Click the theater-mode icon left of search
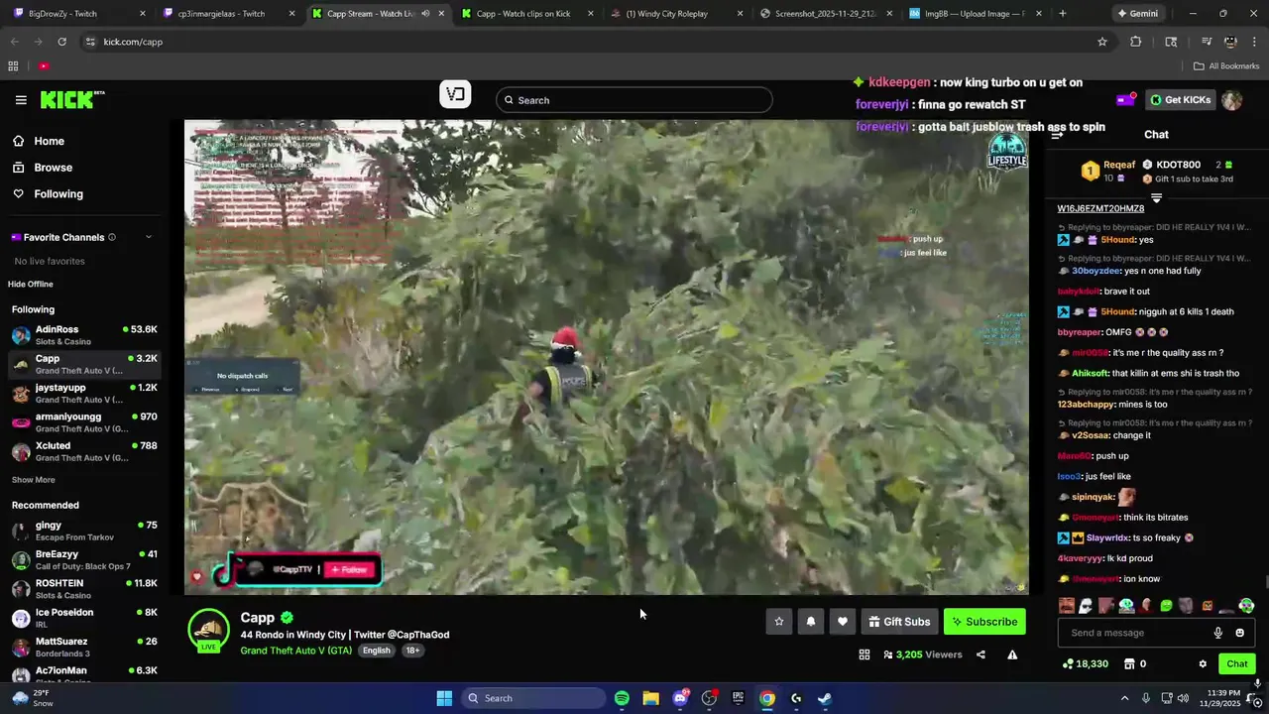Screen dimensions: 1269x714 tap(455, 94)
